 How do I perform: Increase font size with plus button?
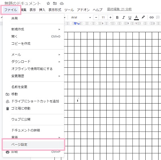[110, 17]
